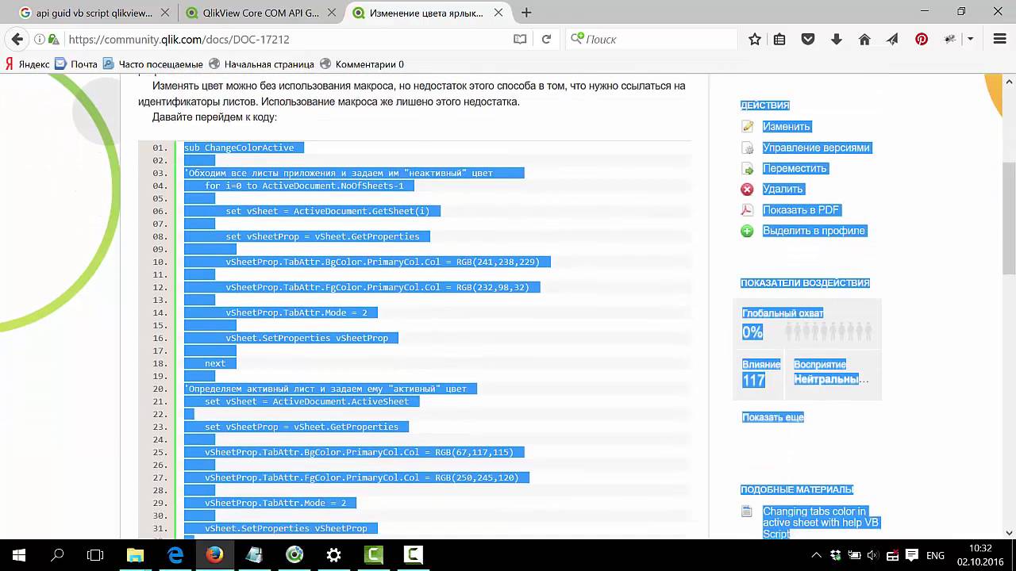Screen dimensions: 1016x571
Task: Click the pencil edit icon beside Изменить
Action: [747, 127]
